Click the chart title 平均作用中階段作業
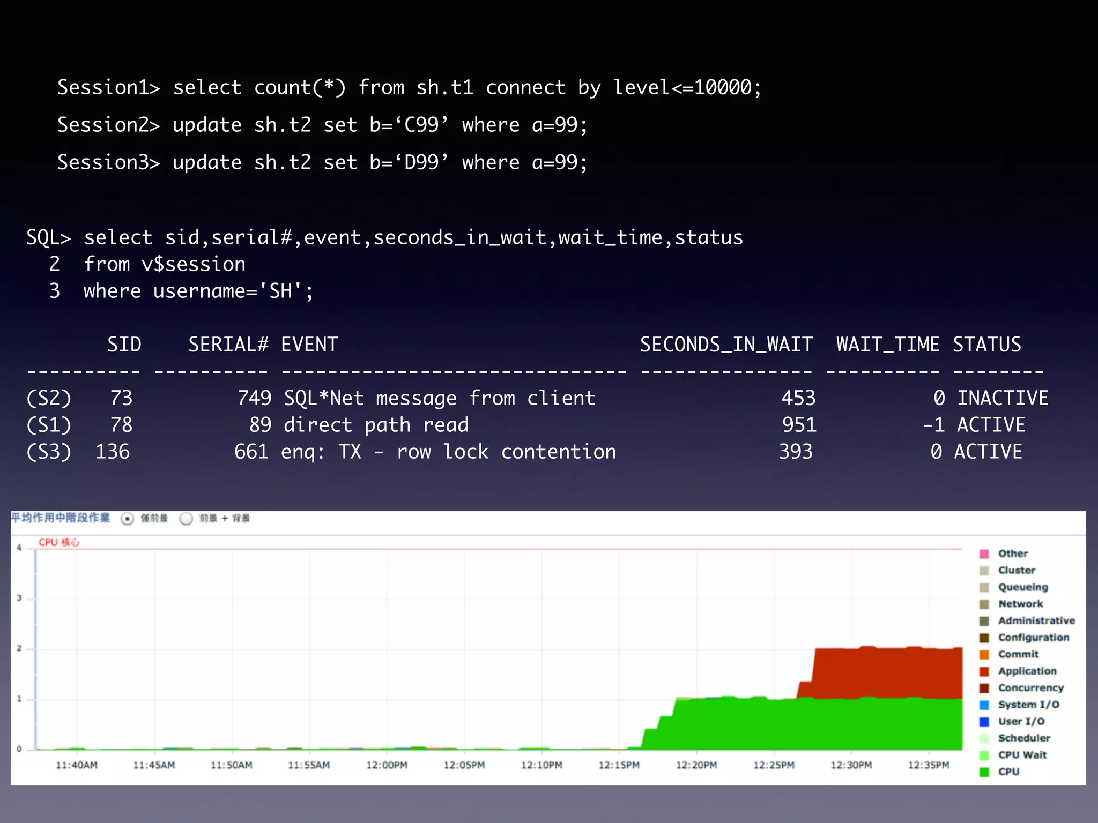Screen dimensions: 1098x823 click(x=60, y=518)
